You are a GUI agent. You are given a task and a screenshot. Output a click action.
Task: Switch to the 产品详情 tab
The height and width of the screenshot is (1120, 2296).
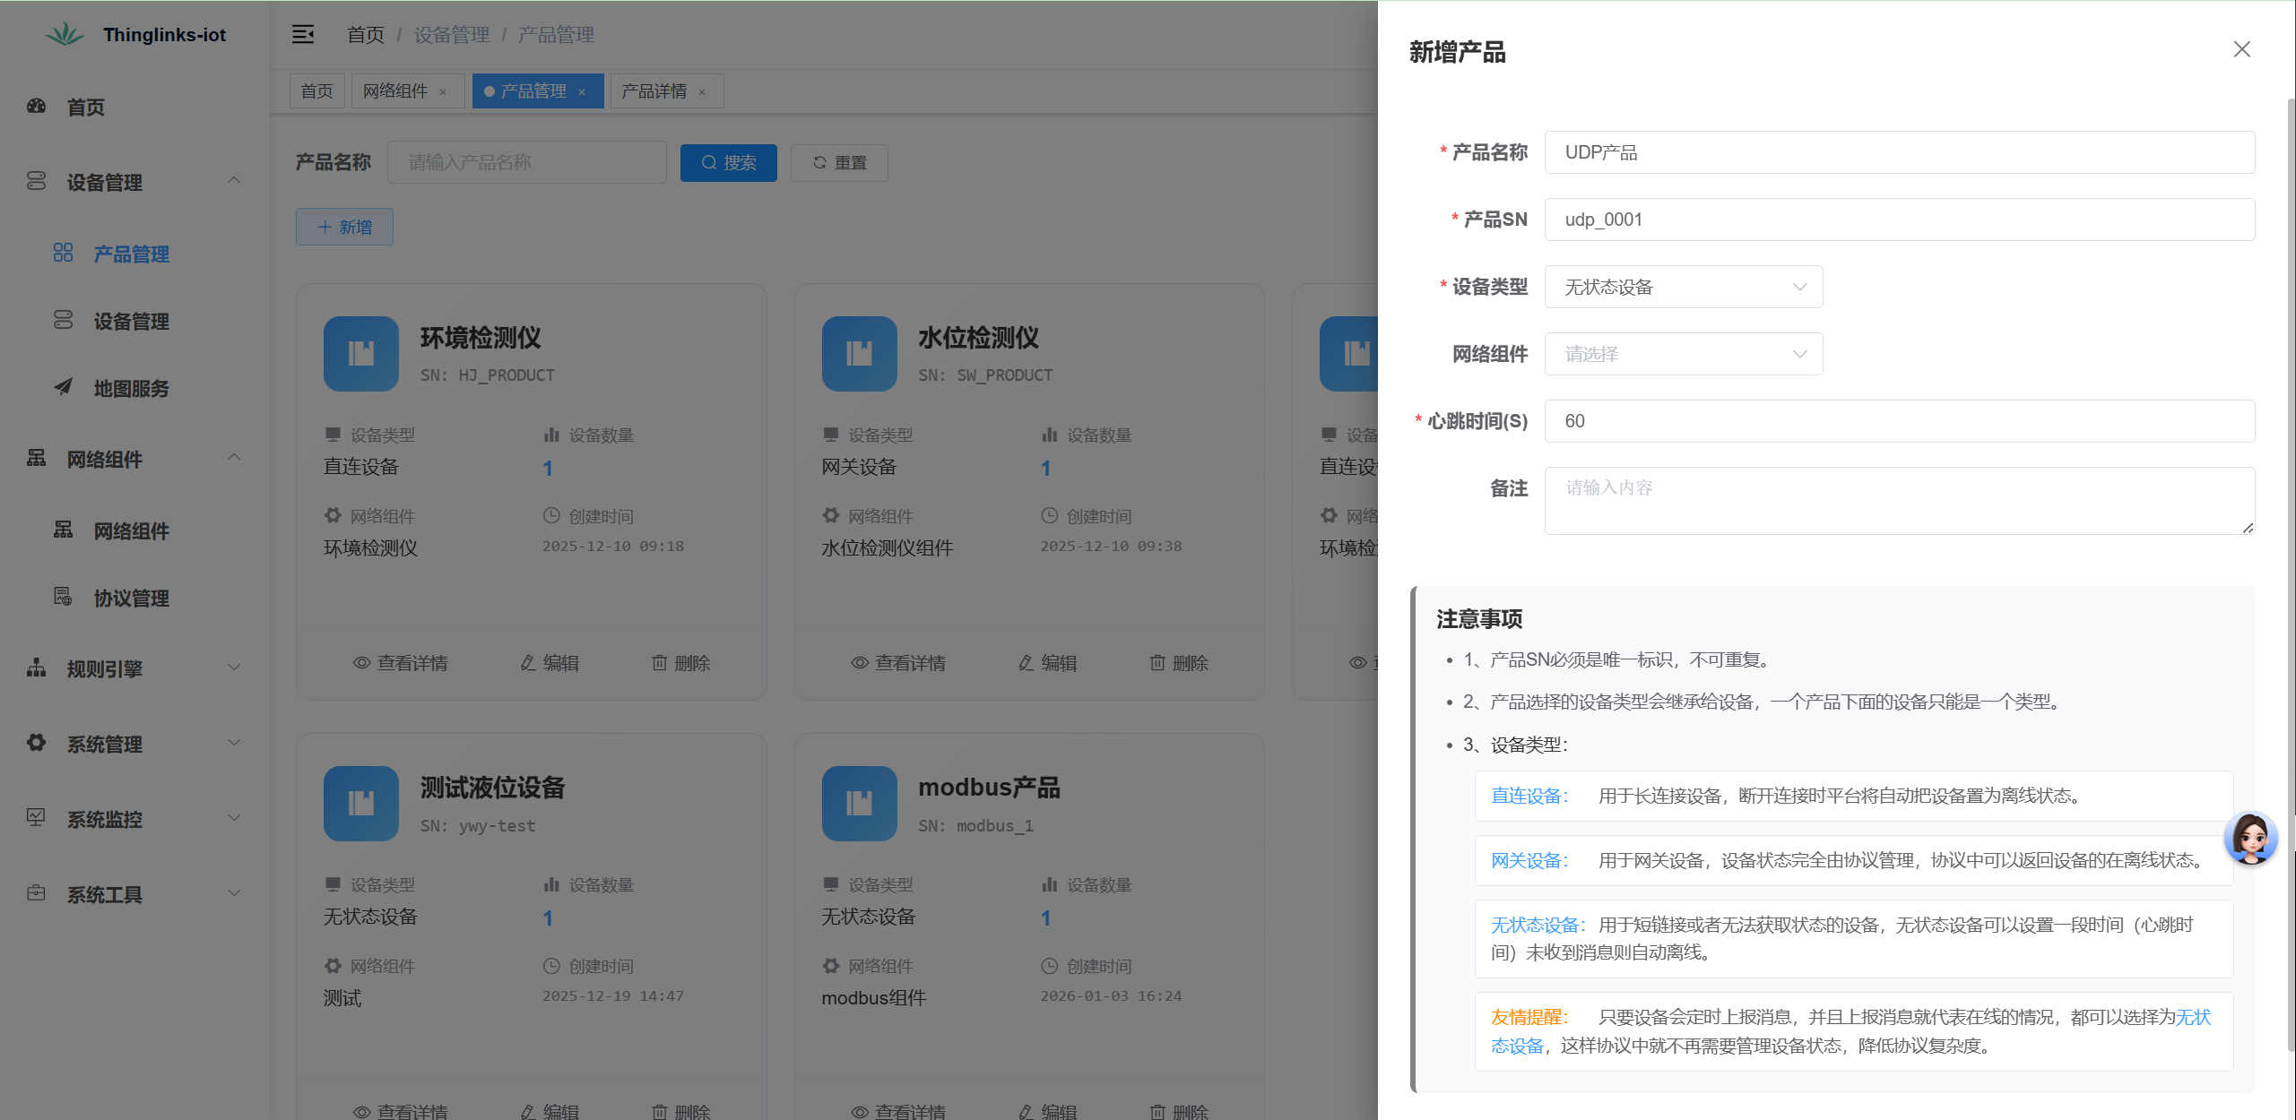(656, 90)
